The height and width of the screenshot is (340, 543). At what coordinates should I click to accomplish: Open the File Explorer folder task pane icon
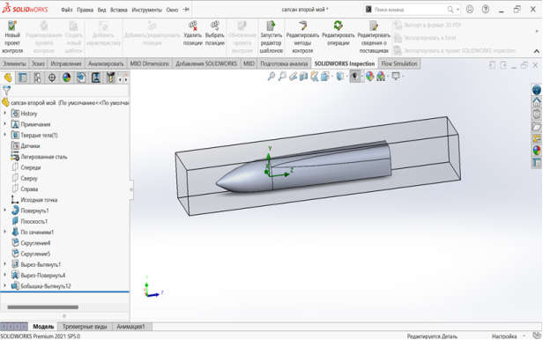click(x=537, y=126)
